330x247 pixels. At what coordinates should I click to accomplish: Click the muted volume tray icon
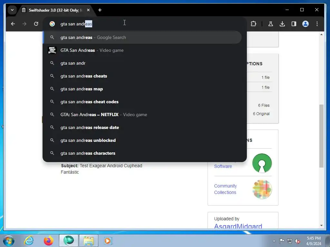pos(297,241)
